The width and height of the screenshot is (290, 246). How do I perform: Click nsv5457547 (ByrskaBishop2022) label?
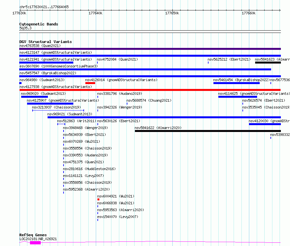48,73
